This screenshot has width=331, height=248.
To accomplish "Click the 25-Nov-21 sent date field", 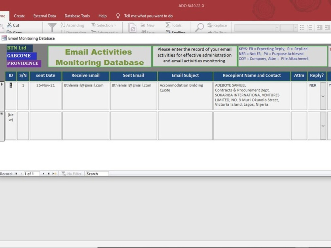I will (x=46, y=96).
